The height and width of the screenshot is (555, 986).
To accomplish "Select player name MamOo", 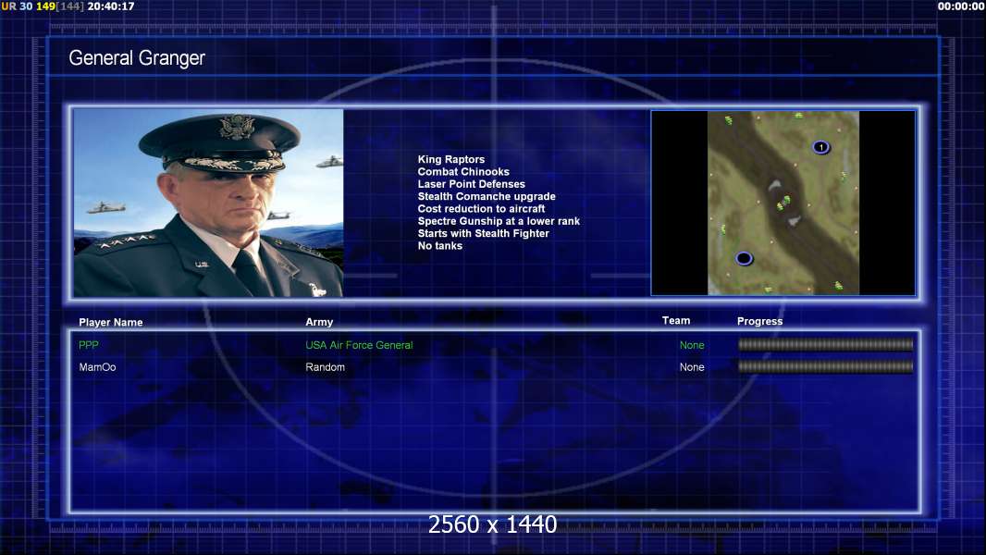I will 97,367.
